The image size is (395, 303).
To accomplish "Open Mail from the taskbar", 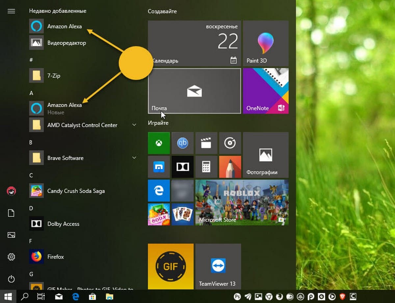I will (x=59, y=296).
